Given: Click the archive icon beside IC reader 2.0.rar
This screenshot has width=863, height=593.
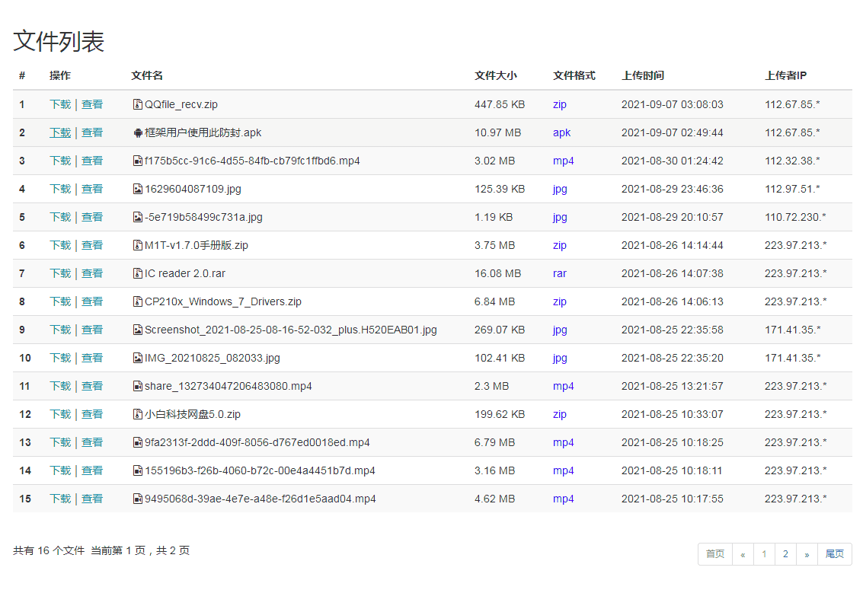Looking at the screenshot, I should [138, 273].
